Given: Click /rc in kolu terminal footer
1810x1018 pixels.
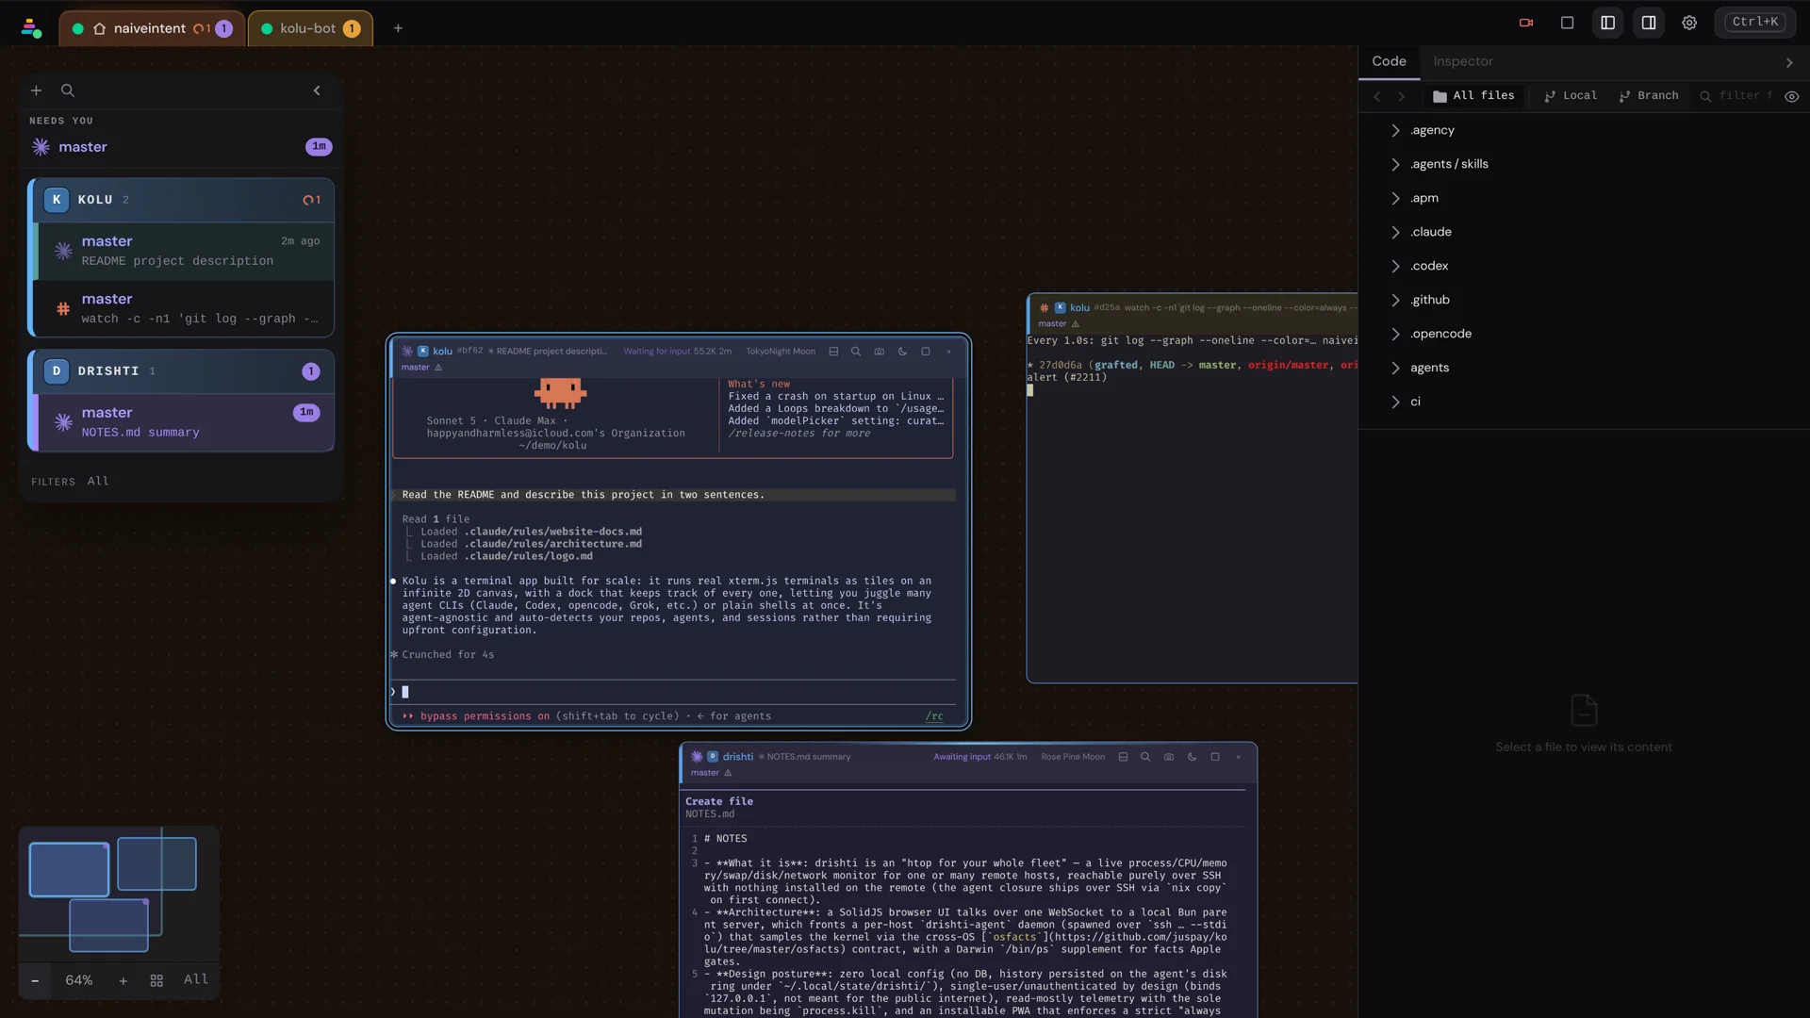Looking at the screenshot, I should click(x=934, y=716).
